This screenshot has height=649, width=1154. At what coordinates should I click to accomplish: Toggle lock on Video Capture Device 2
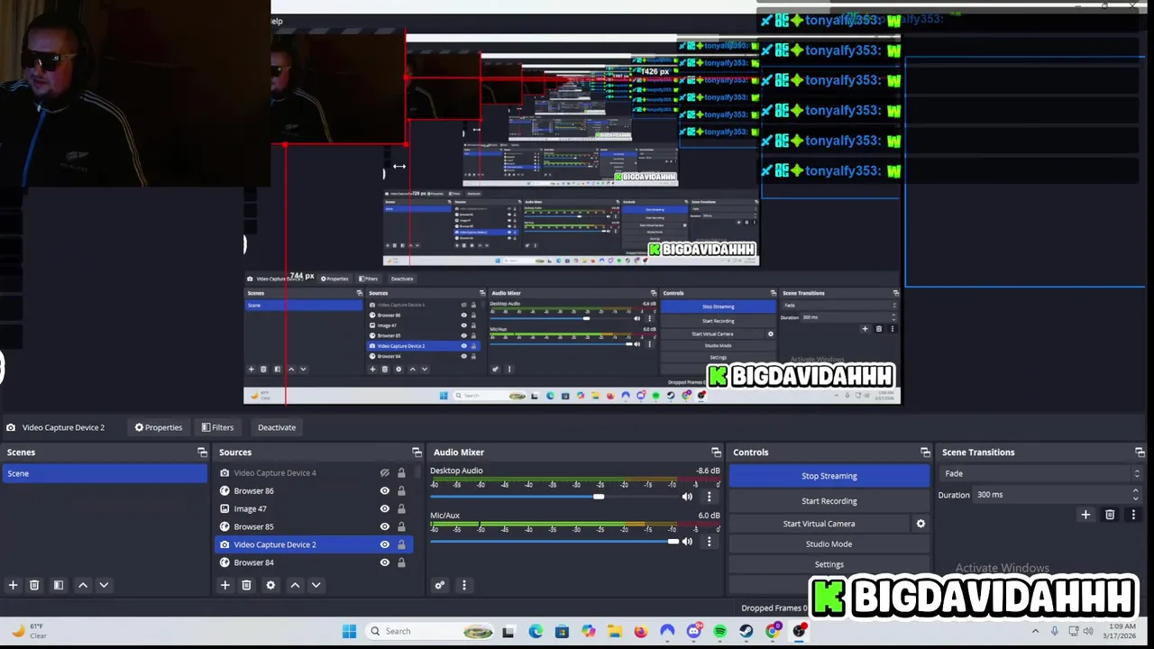pyautogui.click(x=401, y=544)
